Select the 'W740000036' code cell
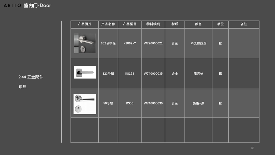The width and height of the screenshot is (275, 155). (153, 103)
